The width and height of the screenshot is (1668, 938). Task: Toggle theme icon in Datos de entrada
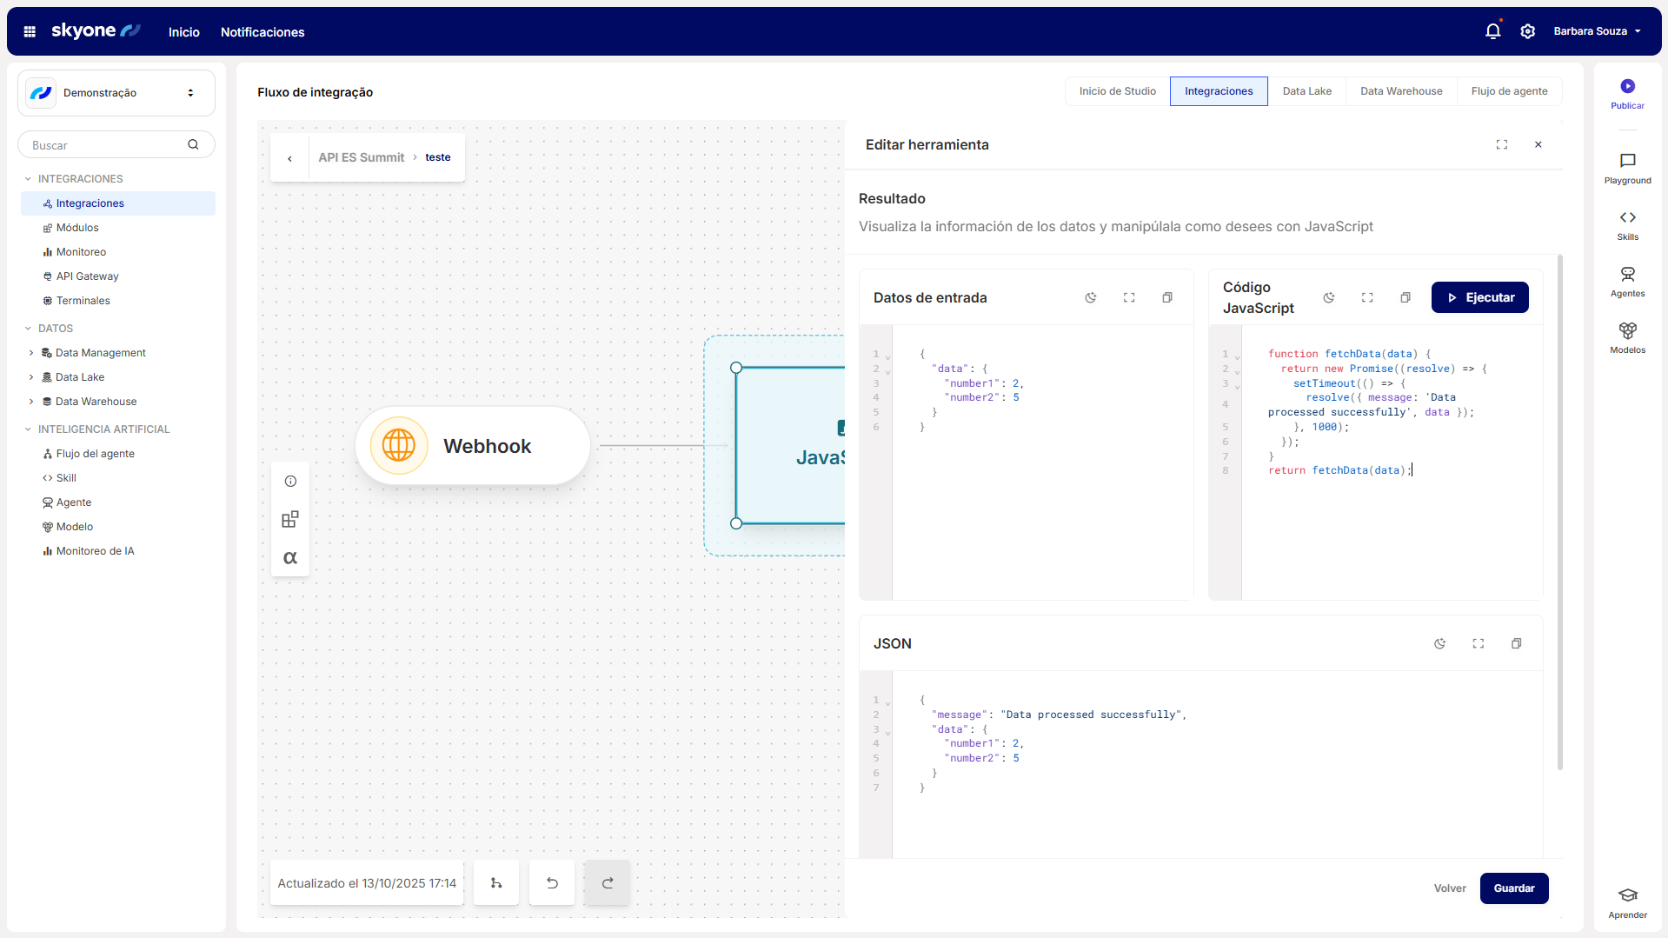coord(1091,297)
